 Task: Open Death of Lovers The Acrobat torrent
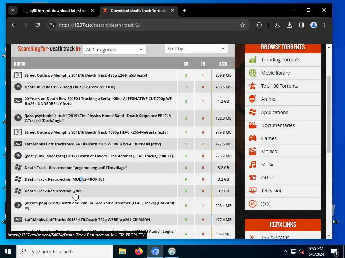(x=99, y=156)
